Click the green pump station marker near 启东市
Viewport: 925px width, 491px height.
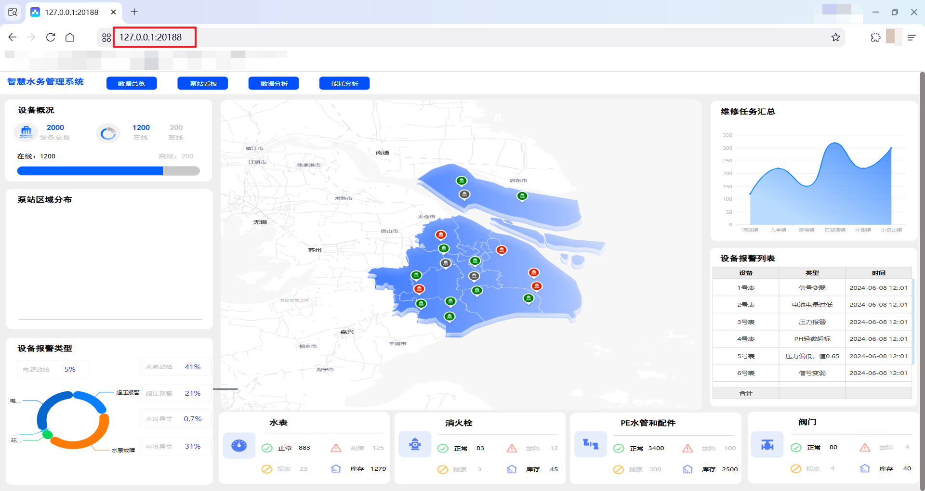[522, 196]
